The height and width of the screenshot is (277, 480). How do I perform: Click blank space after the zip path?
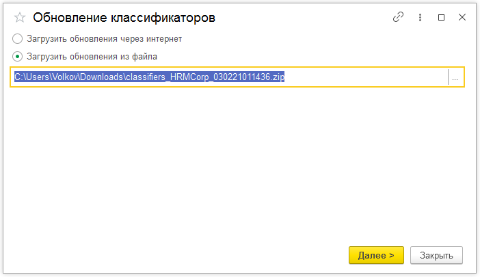[x=369, y=78]
